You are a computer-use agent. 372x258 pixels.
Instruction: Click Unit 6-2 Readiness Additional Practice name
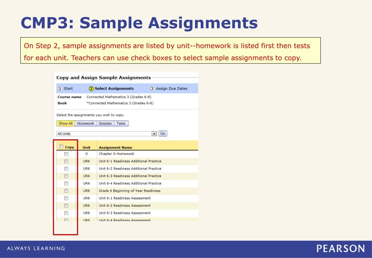(130, 169)
